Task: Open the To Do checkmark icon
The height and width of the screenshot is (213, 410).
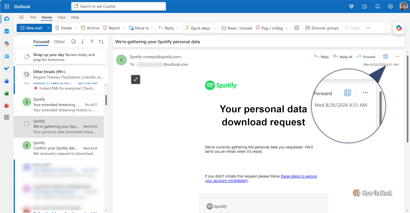Action: [x=7, y=68]
